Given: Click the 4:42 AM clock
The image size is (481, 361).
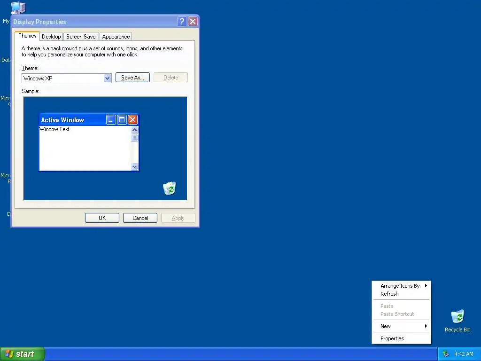Looking at the screenshot, I should (464, 354).
